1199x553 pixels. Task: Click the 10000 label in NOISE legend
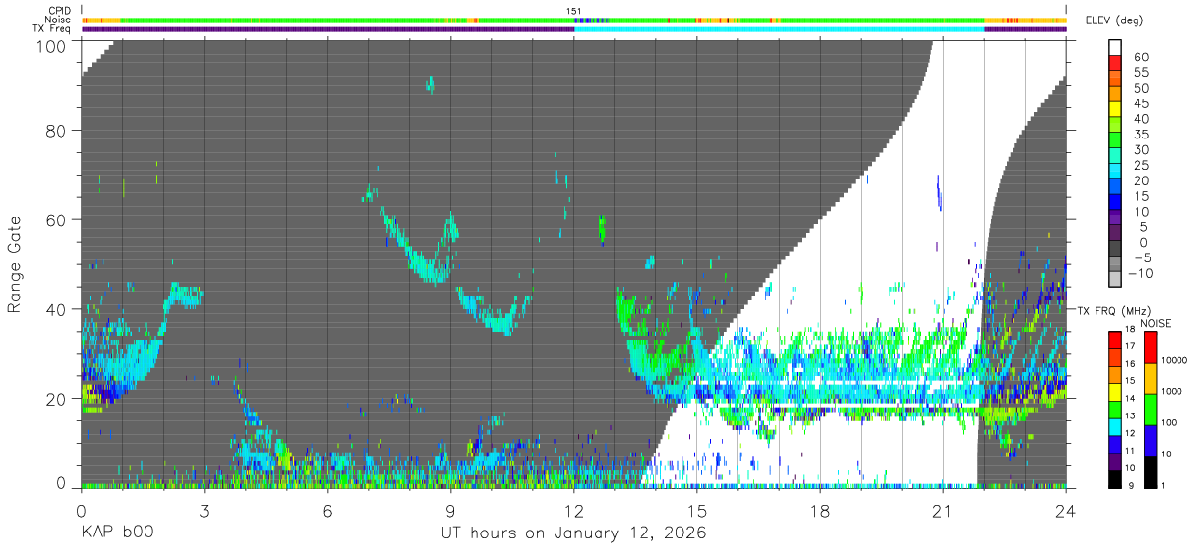pyautogui.click(x=1173, y=360)
